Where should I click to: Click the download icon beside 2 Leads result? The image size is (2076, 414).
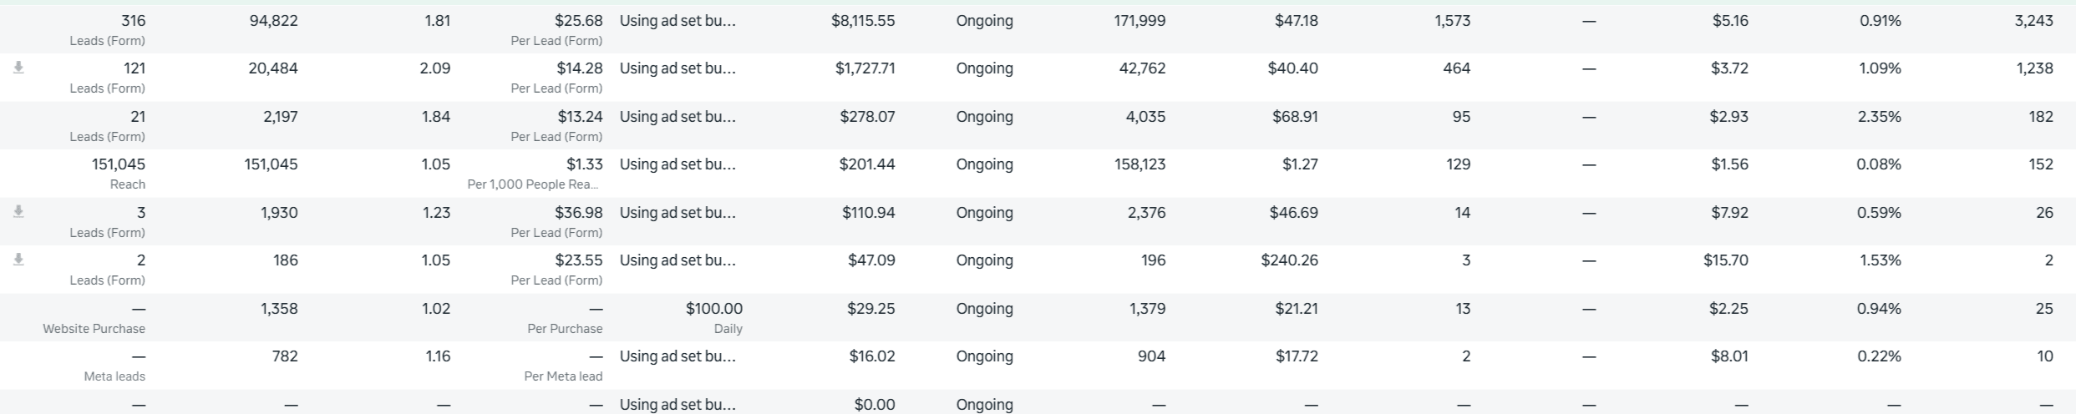pos(18,260)
